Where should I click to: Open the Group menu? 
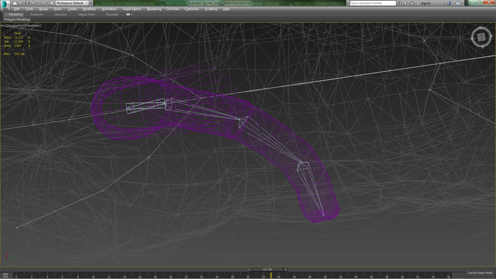point(43,9)
